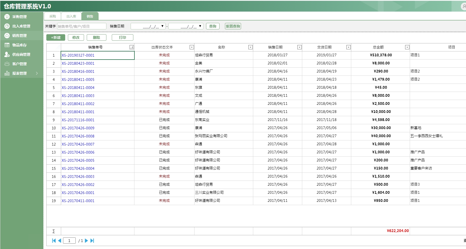Click the 打印 button
This screenshot has width=466, height=249.
123,37
